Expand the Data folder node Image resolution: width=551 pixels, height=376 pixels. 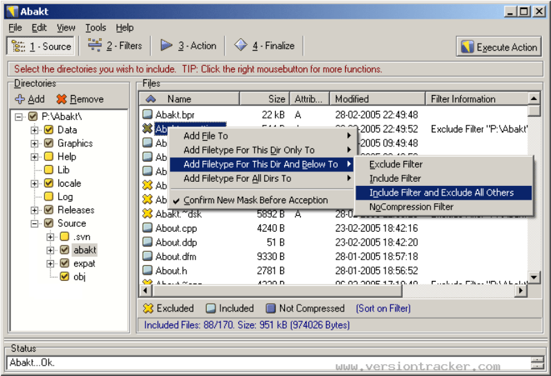coord(35,130)
